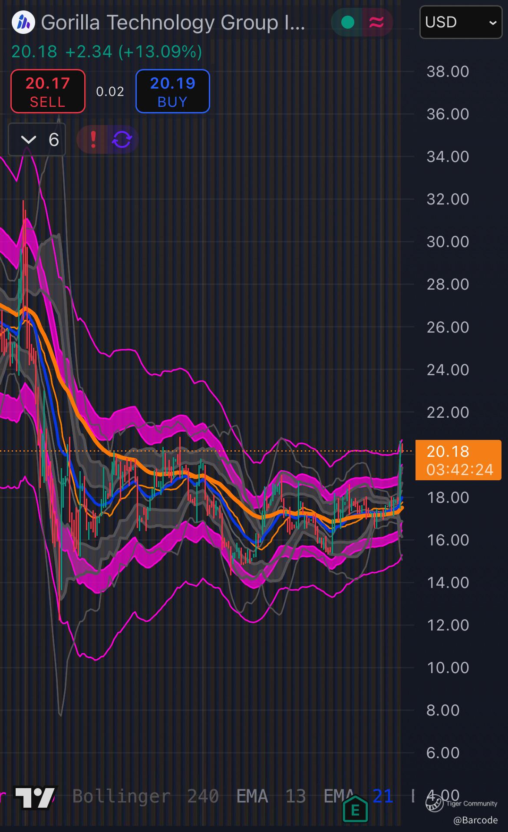Screen dimensions: 508x832
Task: Click the 20.18 price change readout
Action: pyautogui.click(x=107, y=52)
